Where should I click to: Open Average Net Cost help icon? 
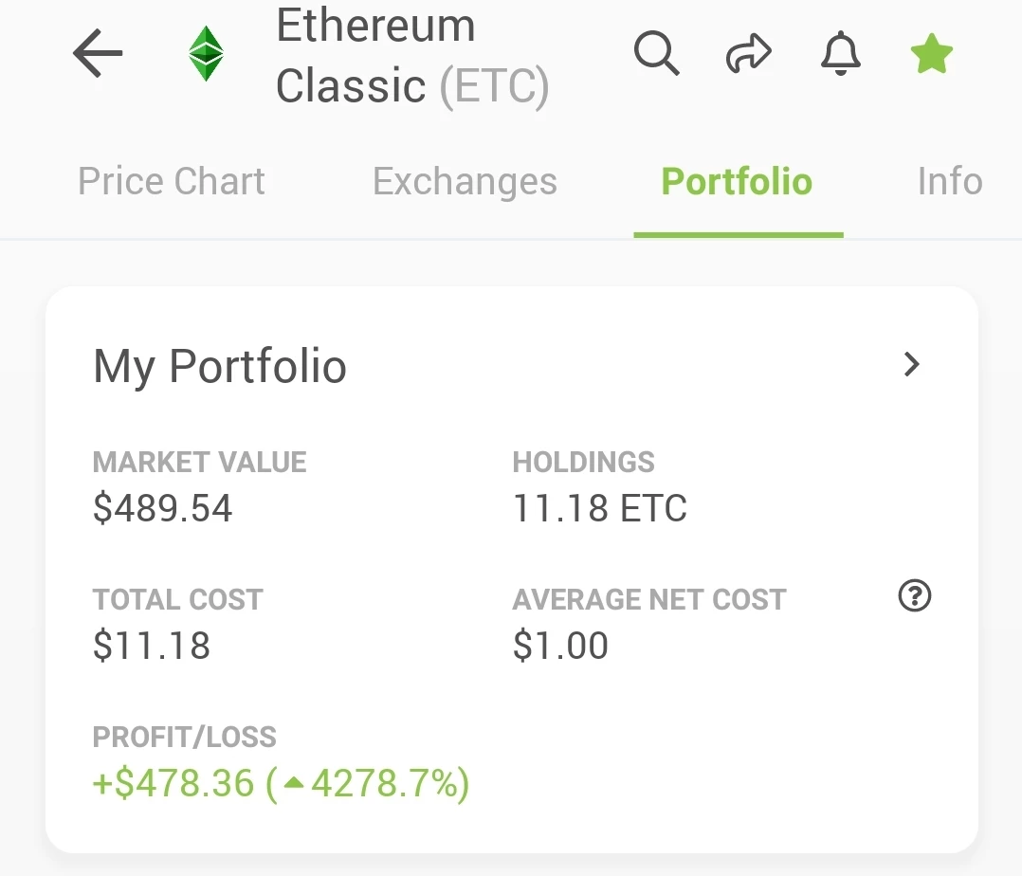[915, 595]
